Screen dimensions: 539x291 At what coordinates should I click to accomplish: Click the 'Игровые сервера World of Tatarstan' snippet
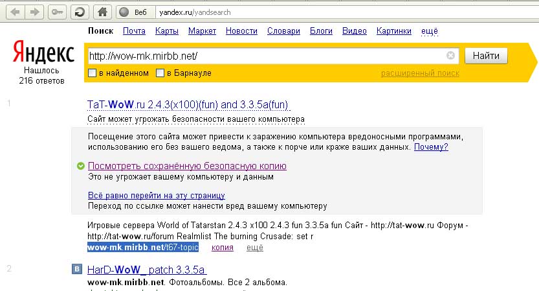(x=278, y=231)
